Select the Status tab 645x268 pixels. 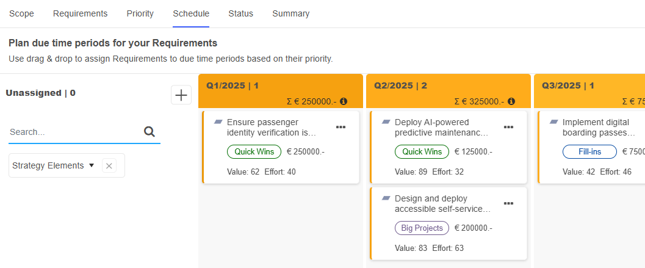coord(240,13)
